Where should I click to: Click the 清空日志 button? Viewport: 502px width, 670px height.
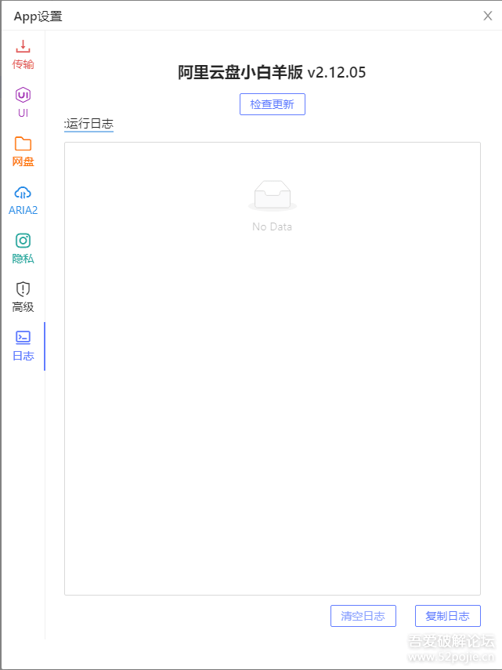(363, 616)
